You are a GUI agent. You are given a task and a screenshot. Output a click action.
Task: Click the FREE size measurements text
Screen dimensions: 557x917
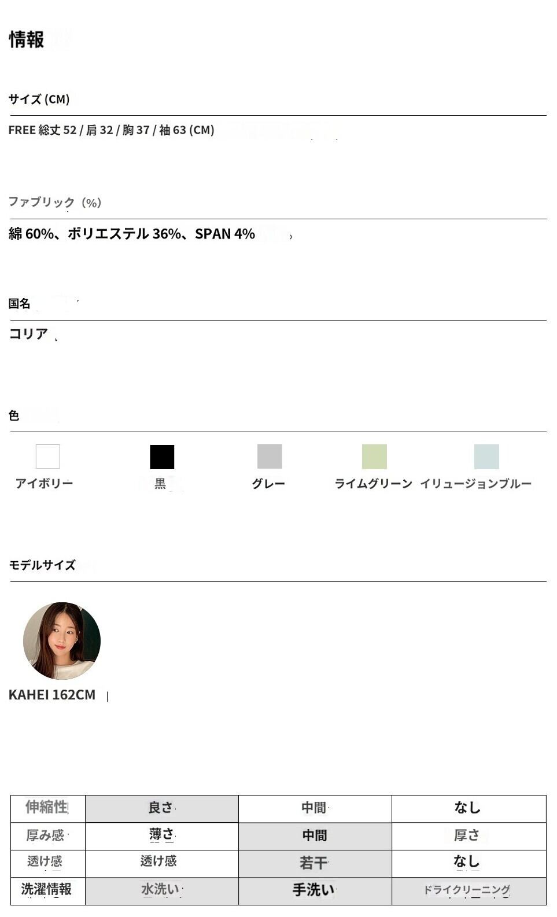(x=112, y=130)
